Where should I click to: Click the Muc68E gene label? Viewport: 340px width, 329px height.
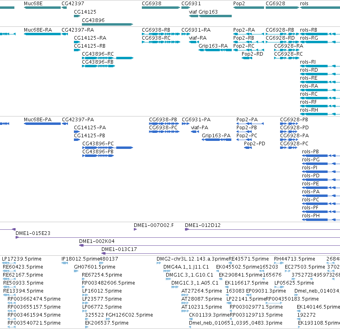[x=33, y=4]
